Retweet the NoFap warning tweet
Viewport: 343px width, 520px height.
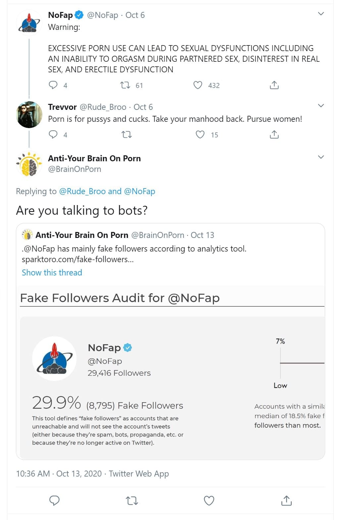click(x=125, y=85)
